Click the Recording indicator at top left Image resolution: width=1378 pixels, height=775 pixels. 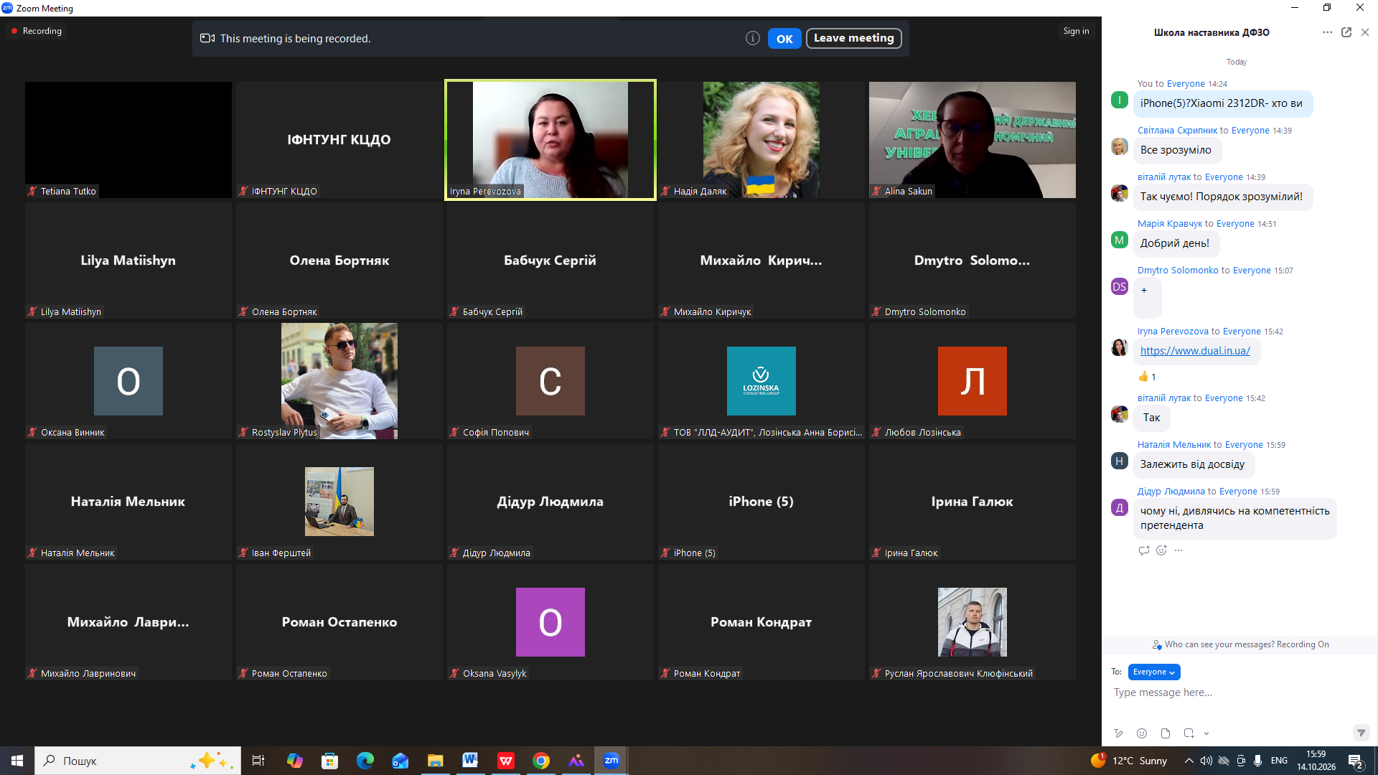coord(36,31)
